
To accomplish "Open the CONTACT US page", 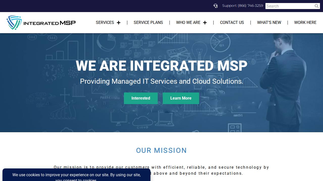I will pos(232,23).
